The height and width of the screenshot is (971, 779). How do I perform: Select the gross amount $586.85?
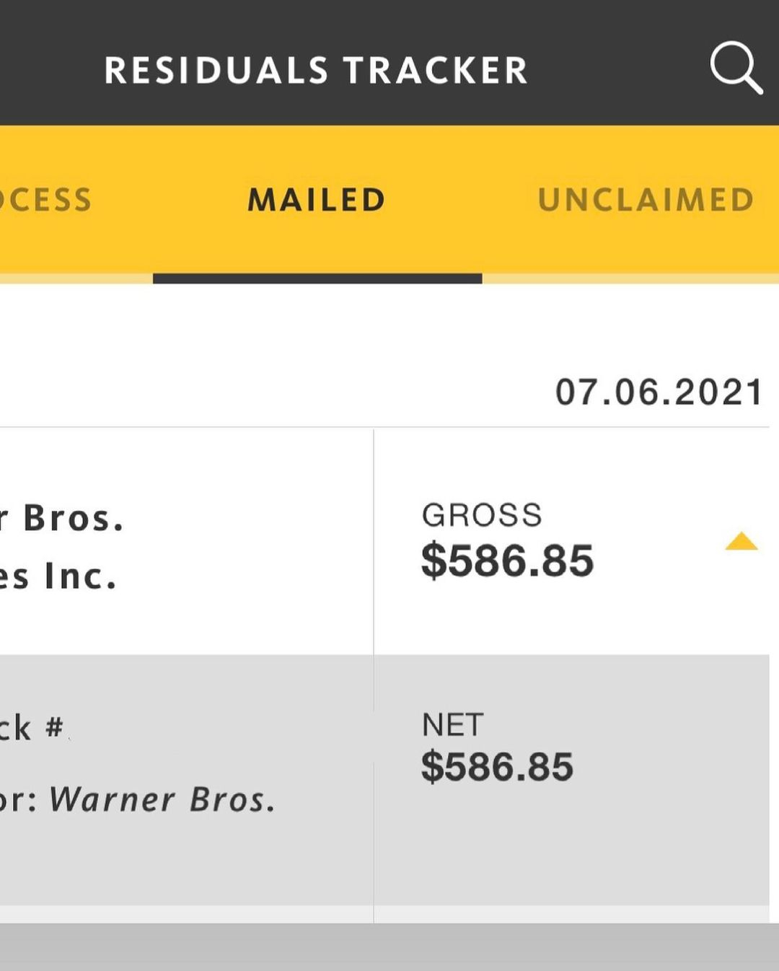(x=507, y=561)
